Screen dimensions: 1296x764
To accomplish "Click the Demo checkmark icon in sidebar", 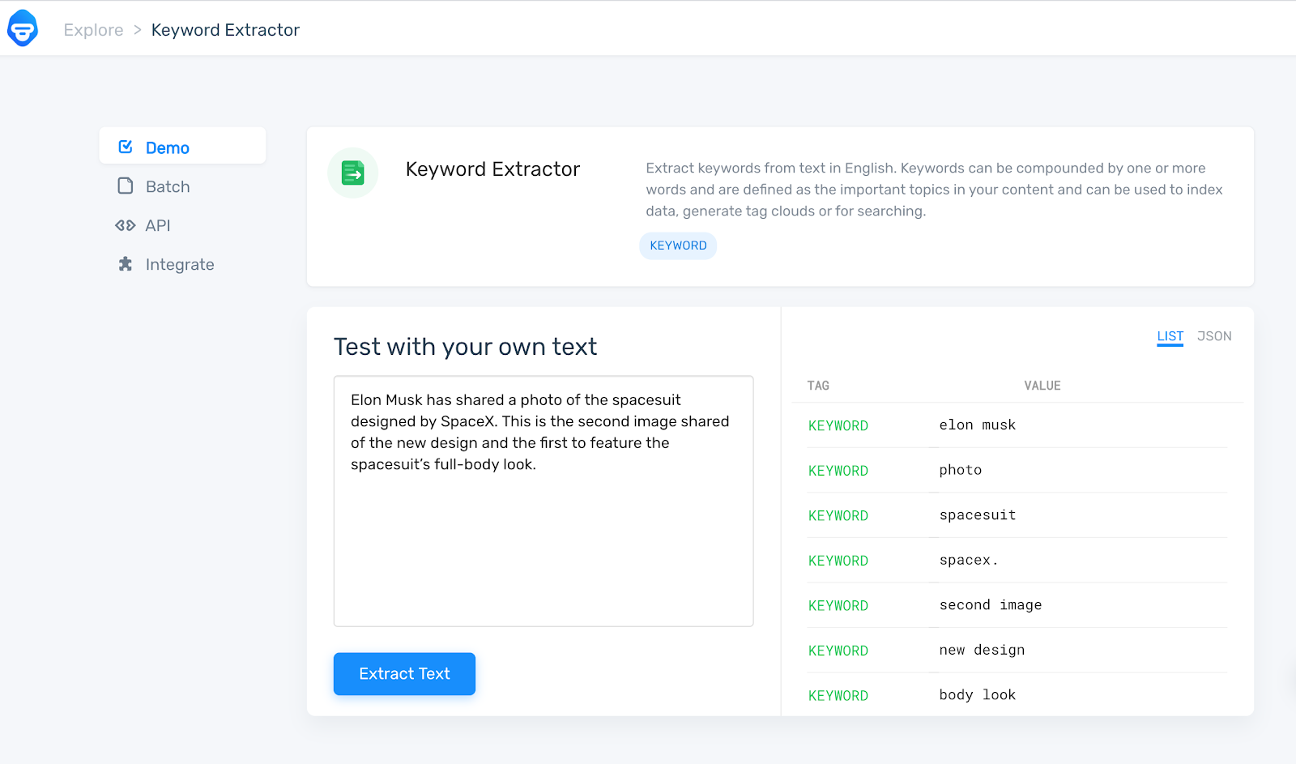I will pos(126,147).
